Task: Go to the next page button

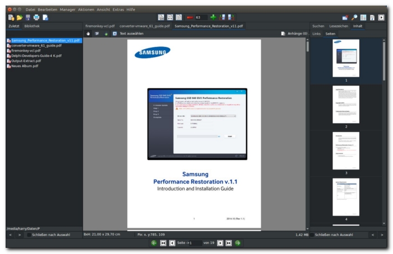Action: (x=220, y=243)
